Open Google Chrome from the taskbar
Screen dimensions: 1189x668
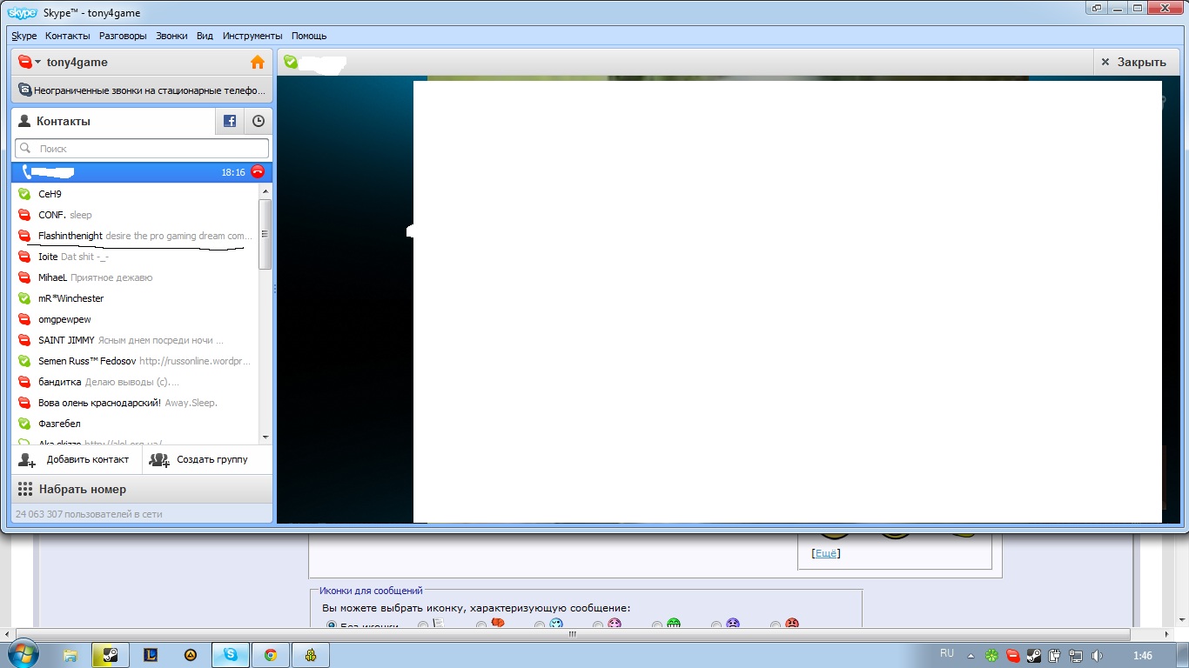(x=271, y=655)
